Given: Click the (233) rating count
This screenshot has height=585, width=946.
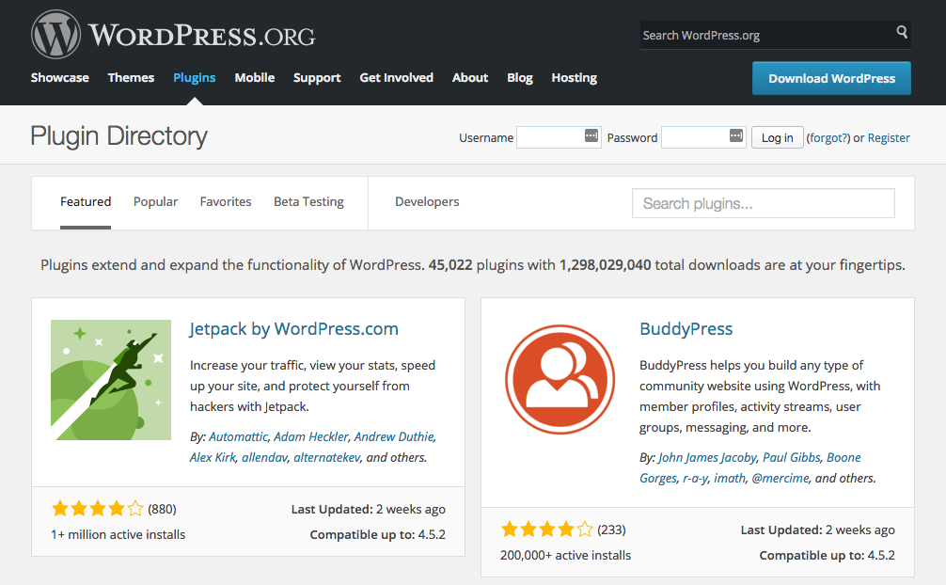Looking at the screenshot, I should 612,530.
